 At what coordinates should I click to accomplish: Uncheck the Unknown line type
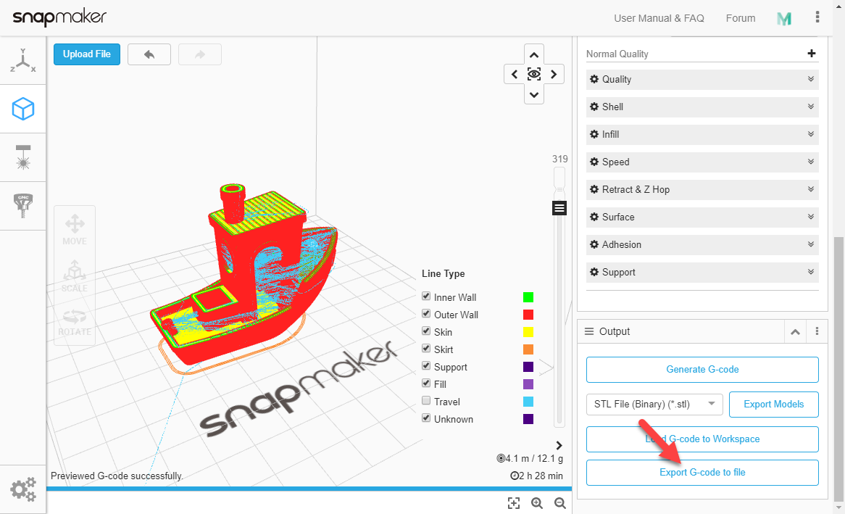pyautogui.click(x=425, y=418)
